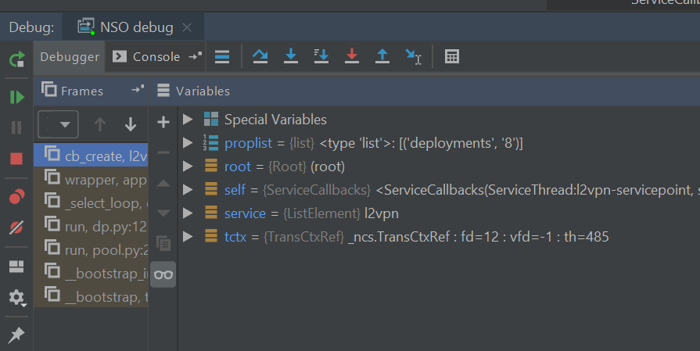Toggle Mute Breakpoints
Viewport: 700px width, 351px height.
(16, 227)
